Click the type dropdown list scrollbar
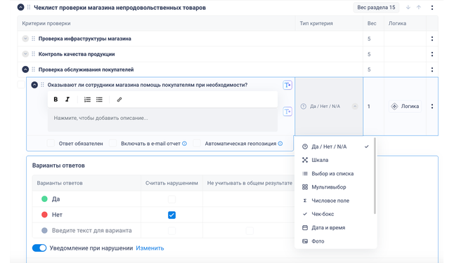 (375, 176)
